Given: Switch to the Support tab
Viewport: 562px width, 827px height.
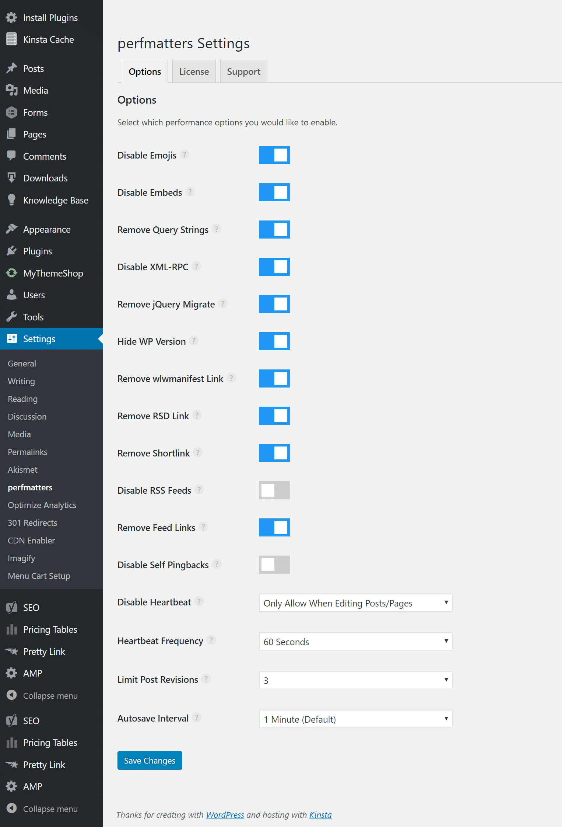Looking at the screenshot, I should [243, 71].
